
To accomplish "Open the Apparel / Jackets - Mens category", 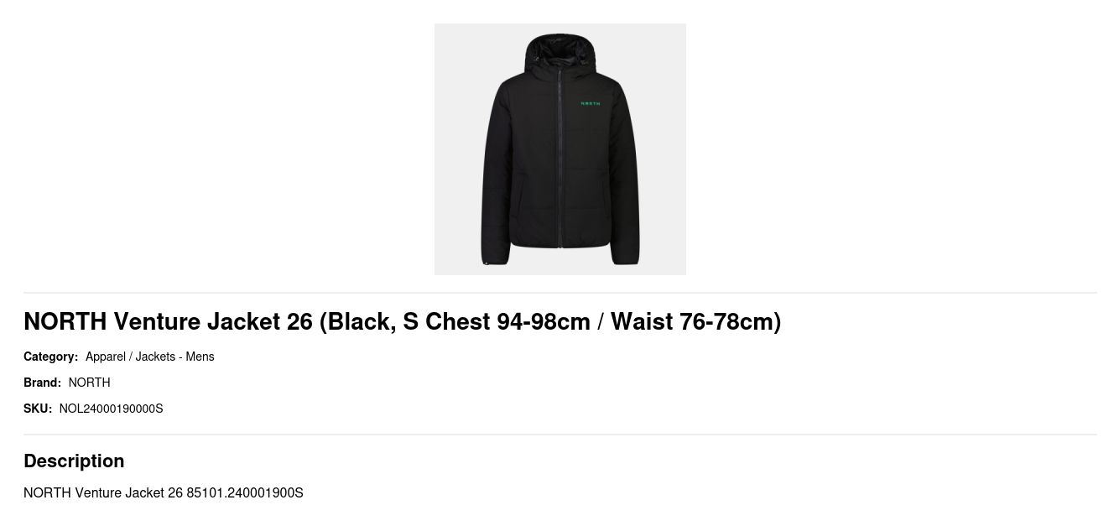I will point(150,357).
